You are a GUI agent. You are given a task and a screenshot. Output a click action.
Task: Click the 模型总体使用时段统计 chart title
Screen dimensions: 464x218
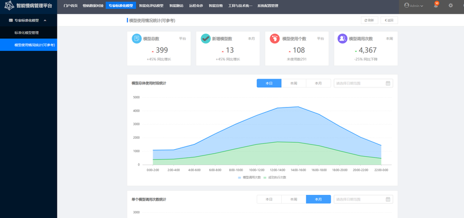[x=149, y=83]
